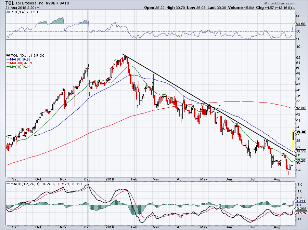
Task: Click the black MACD line marker in the legend
Action: click(x=8, y=184)
